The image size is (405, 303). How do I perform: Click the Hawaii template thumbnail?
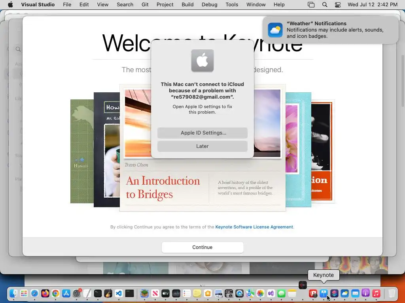82,151
